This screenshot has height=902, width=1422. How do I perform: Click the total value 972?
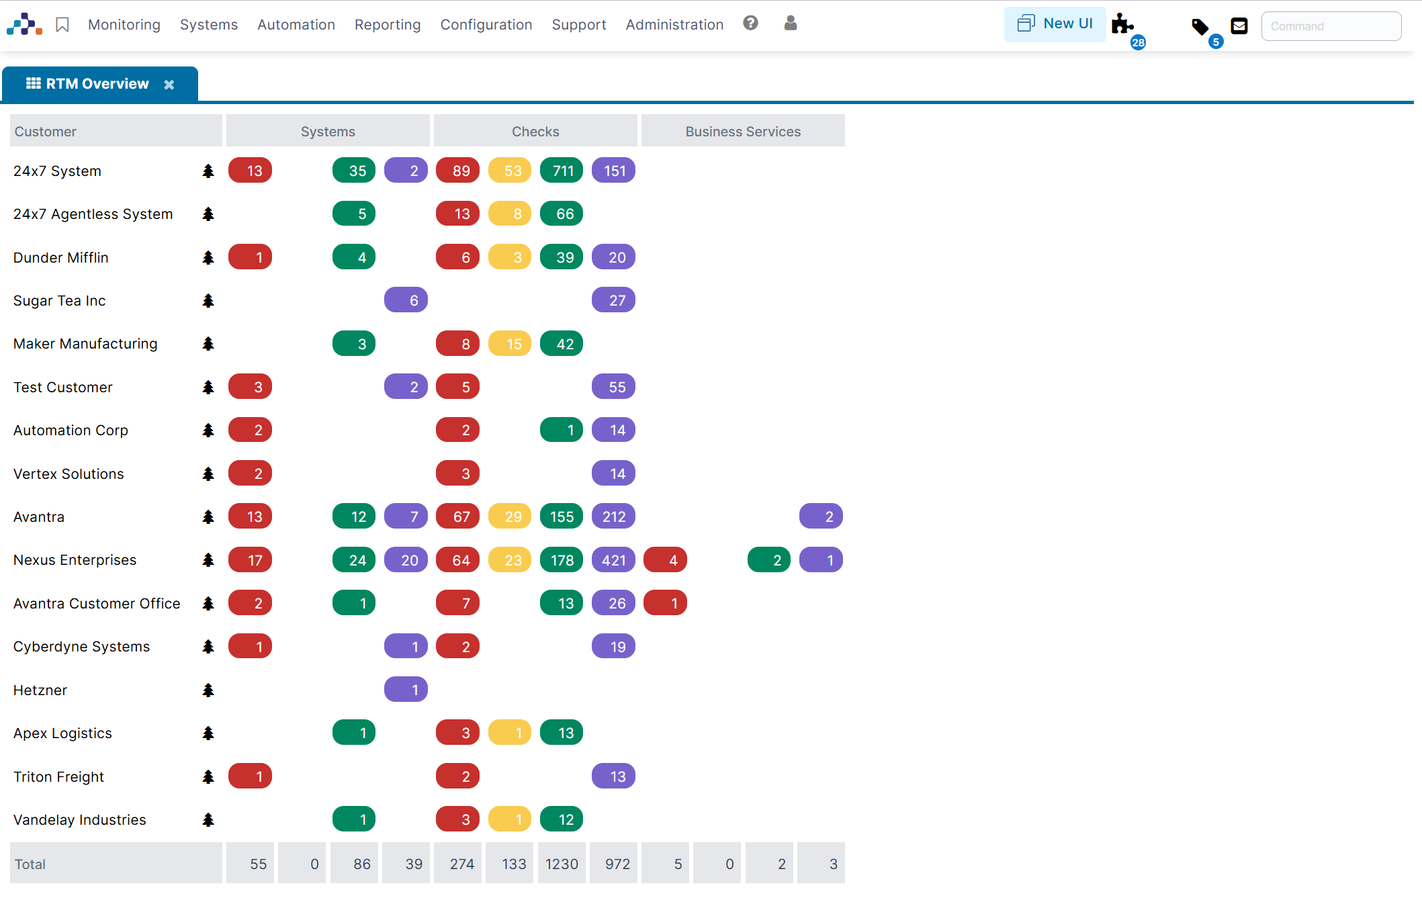[614, 864]
